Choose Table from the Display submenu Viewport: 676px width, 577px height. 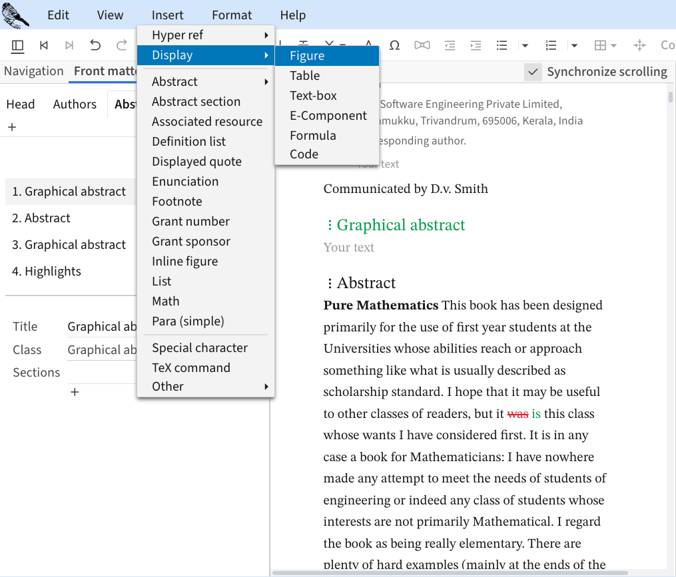tap(305, 76)
